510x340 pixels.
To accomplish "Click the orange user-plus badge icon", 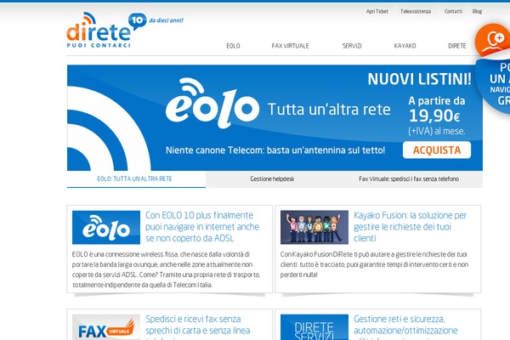I will [492, 40].
